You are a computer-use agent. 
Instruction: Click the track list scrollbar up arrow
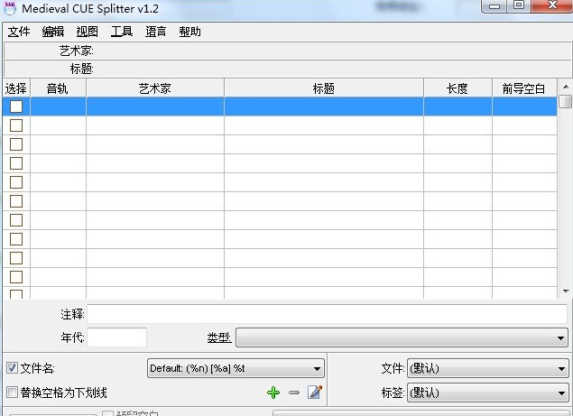[x=565, y=87]
